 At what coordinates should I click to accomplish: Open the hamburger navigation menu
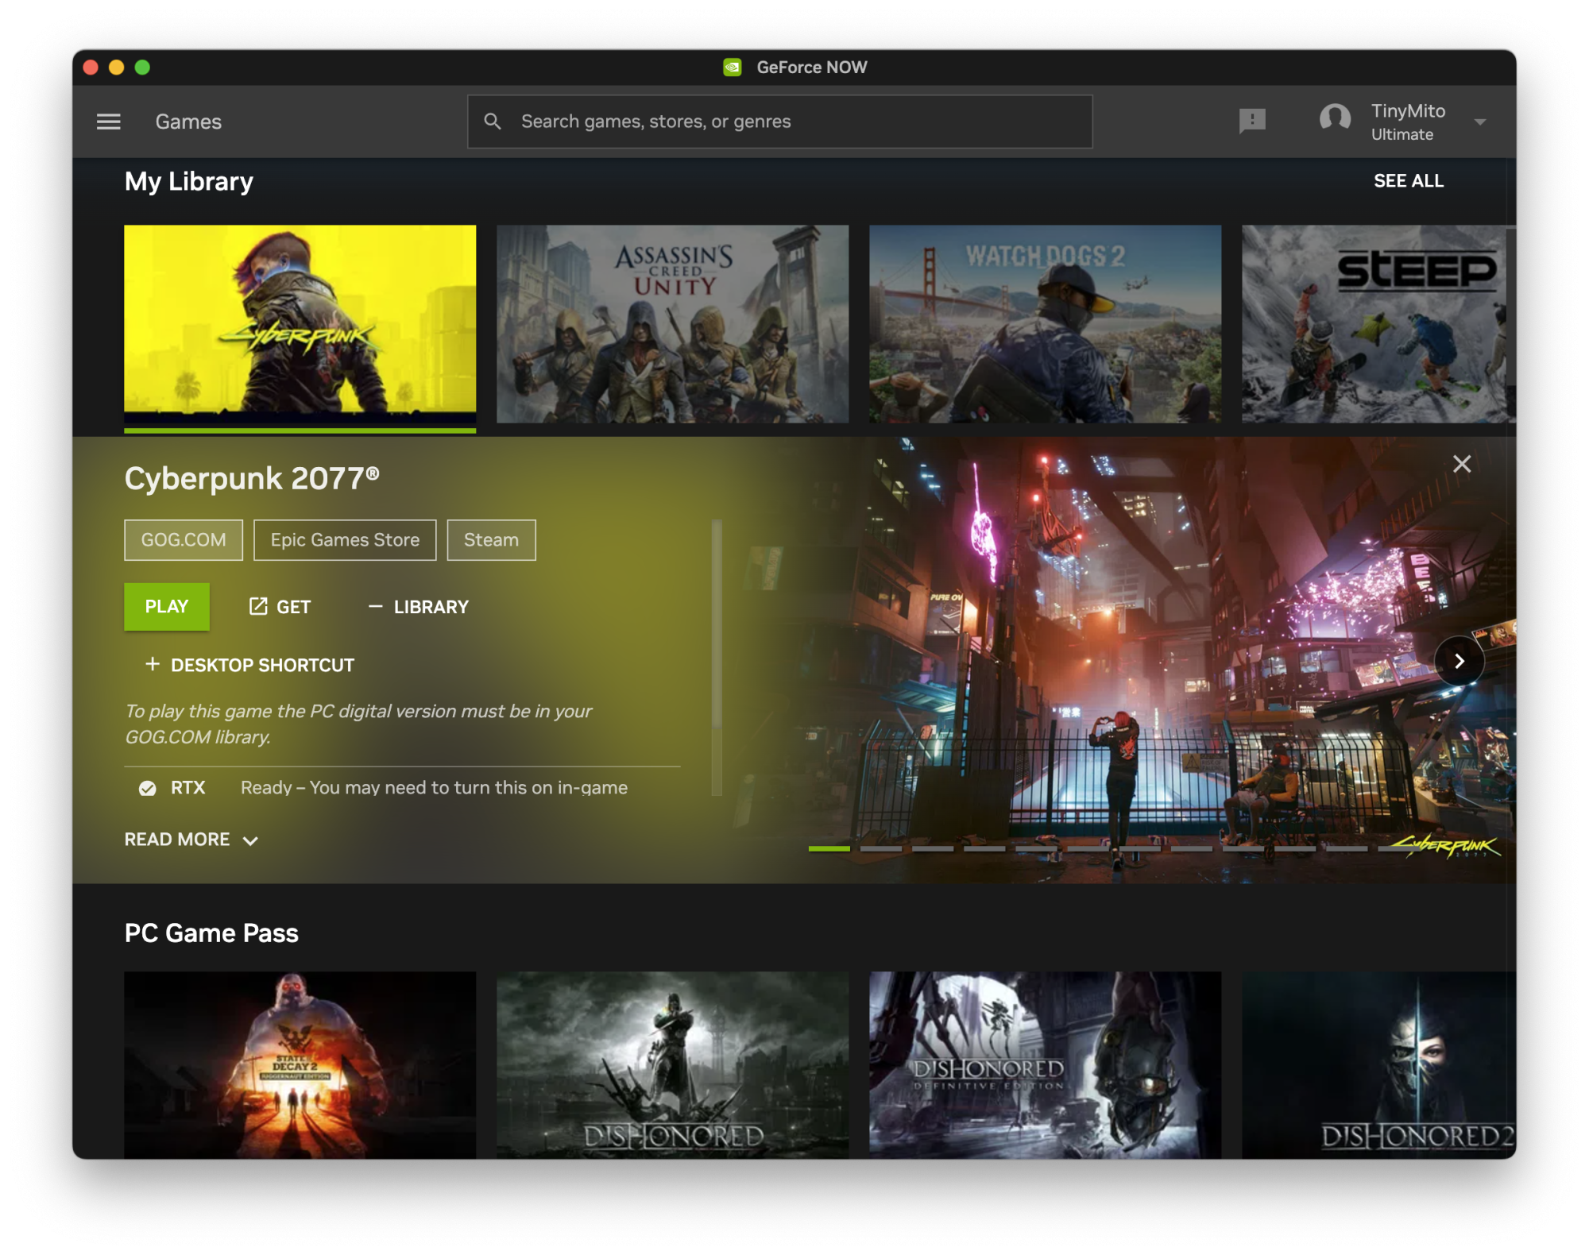[109, 122]
